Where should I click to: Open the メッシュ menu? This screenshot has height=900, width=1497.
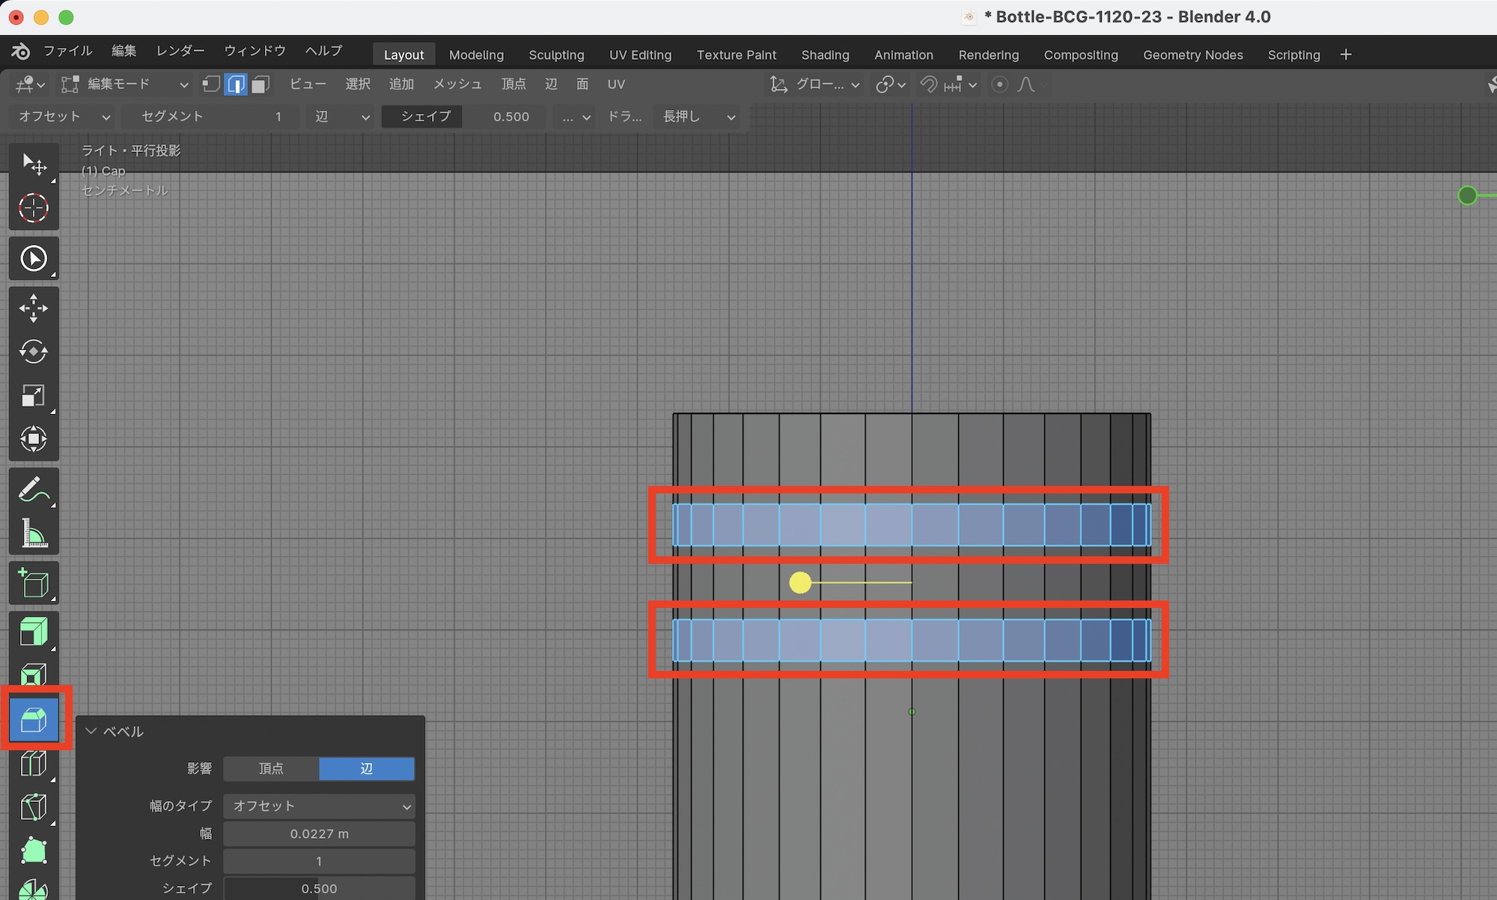pyautogui.click(x=457, y=85)
